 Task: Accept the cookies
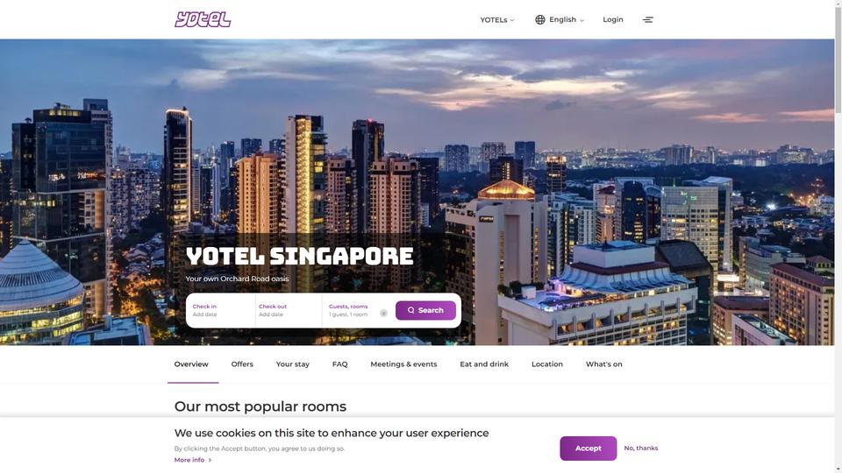(x=588, y=448)
